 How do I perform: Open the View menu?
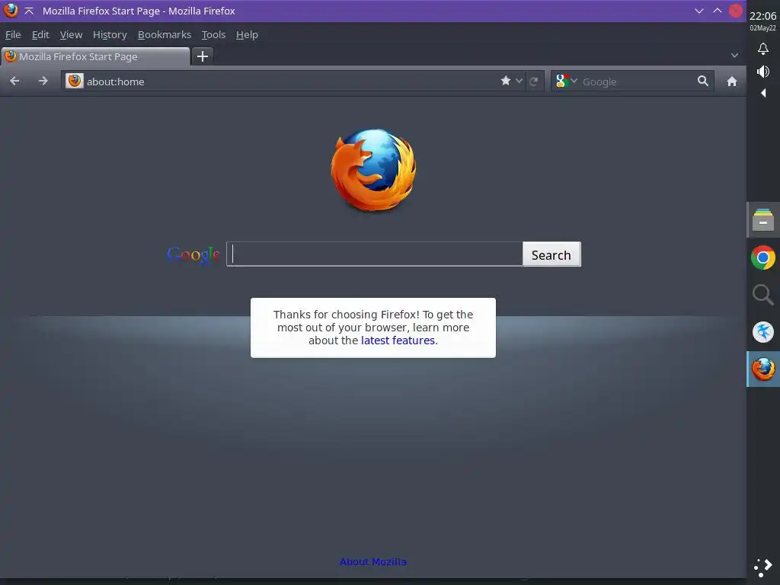click(x=71, y=35)
